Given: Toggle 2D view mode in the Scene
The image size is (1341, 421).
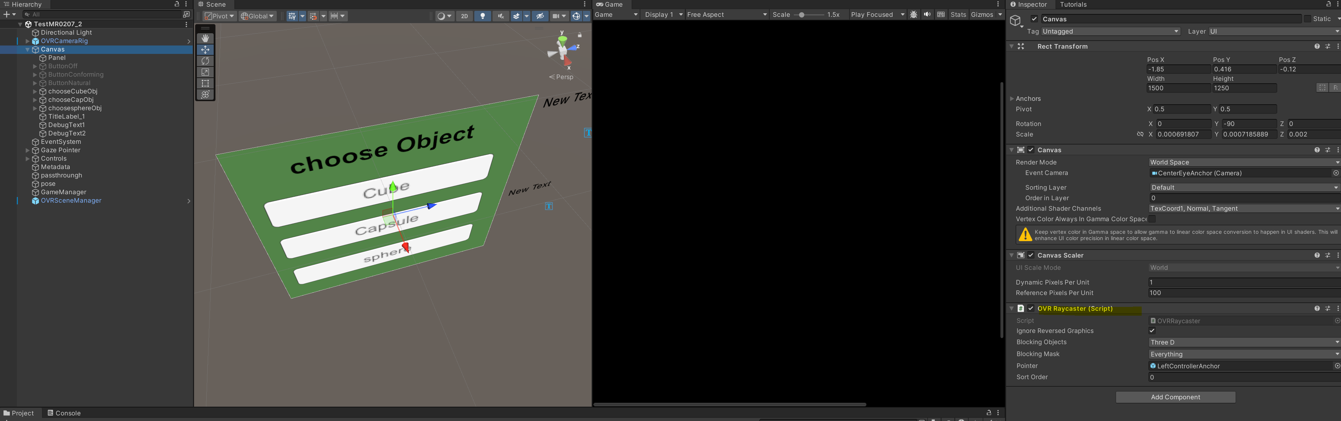Looking at the screenshot, I should (464, 16).
